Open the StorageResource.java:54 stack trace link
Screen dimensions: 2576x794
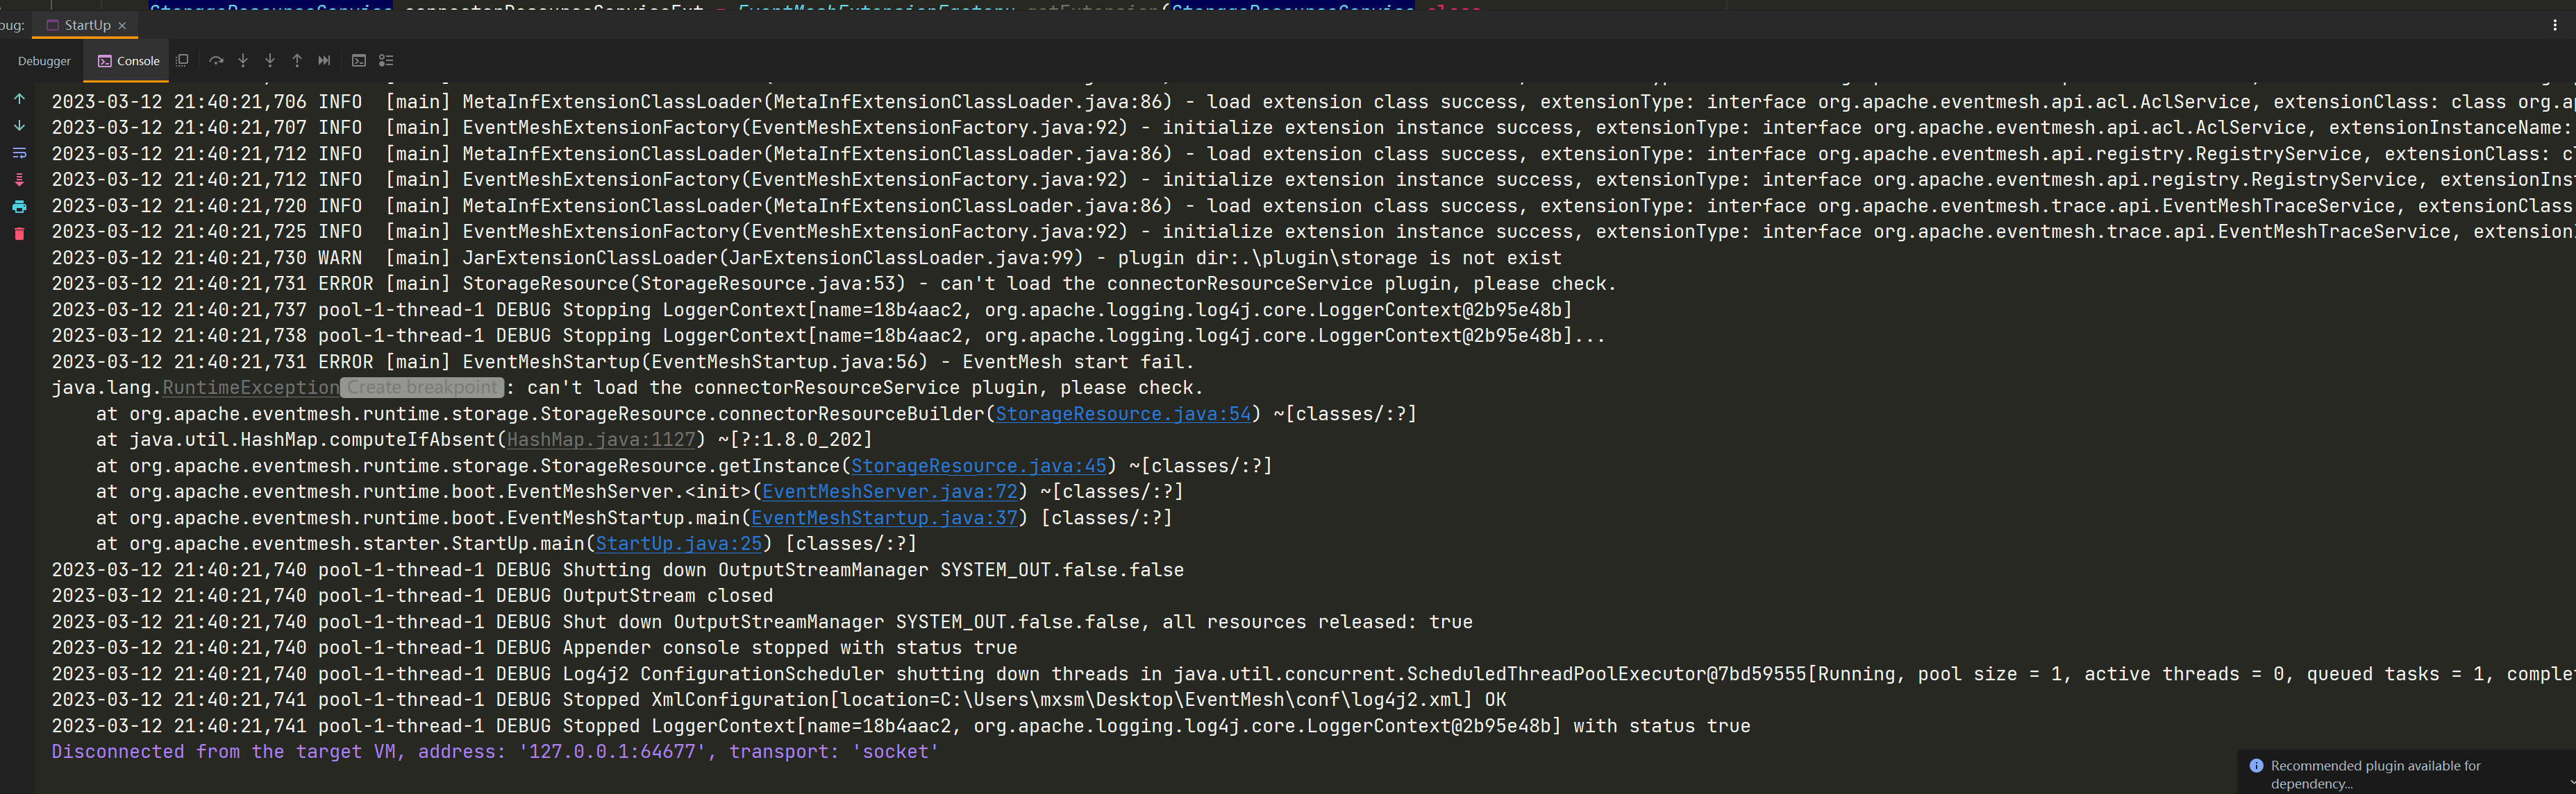[1122, 413]
